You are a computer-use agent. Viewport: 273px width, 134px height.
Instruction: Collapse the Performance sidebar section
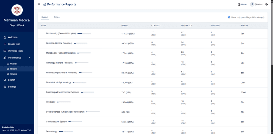click(x=29, y=58)
